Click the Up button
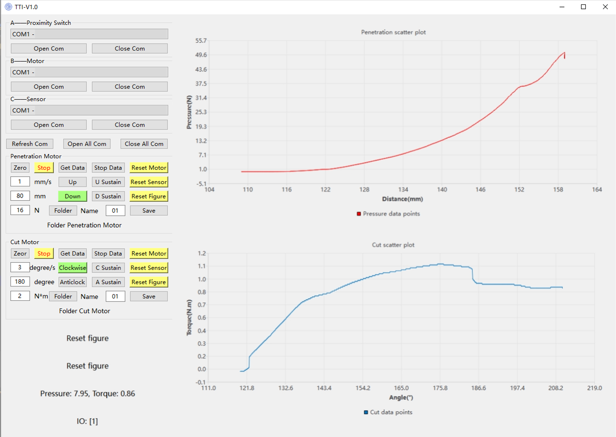This screenshot has height=437, width=616. pos(72,182)
